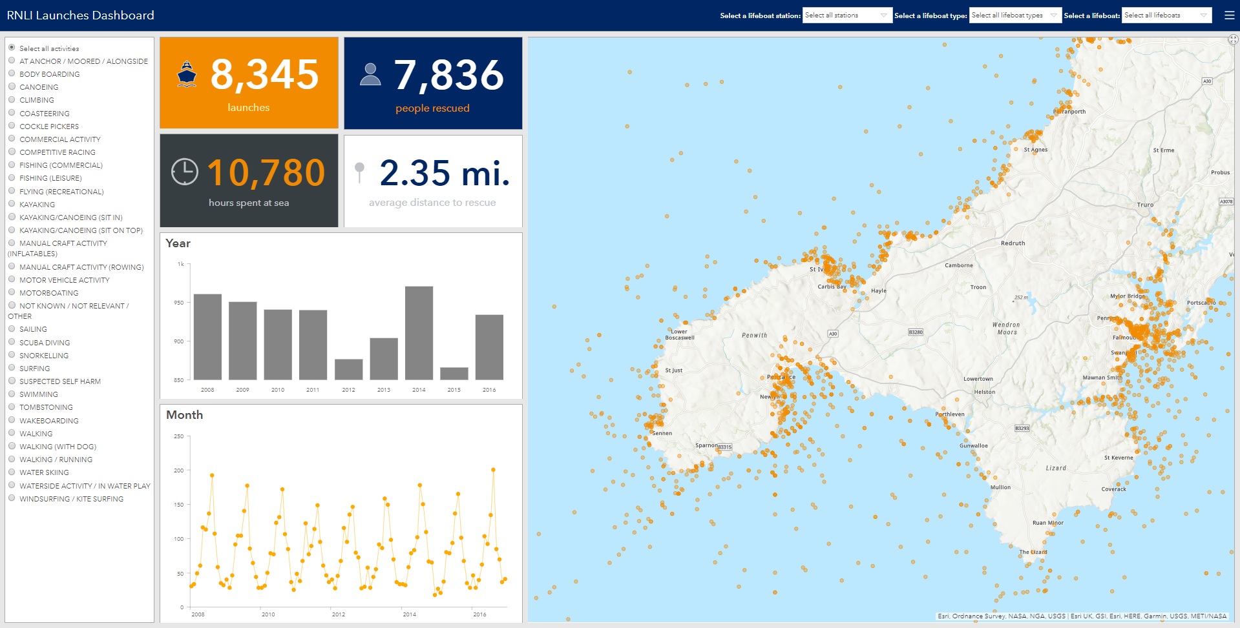This screenshot has width=1240, height=628.
Task: Click the Camborne label on map
Action: coord(959,265)
